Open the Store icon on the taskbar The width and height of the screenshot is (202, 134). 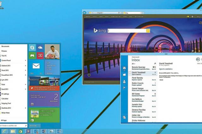pyautogui.click(x=21, y=131)
